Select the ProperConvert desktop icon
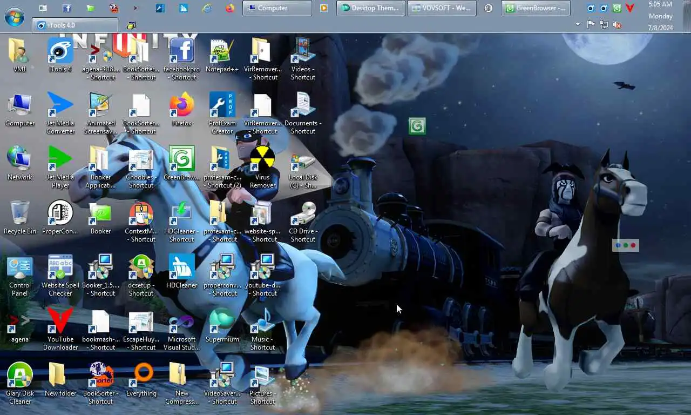Image resolution: width=691 pixels, height=415 pixels. [x=60, y=217]
